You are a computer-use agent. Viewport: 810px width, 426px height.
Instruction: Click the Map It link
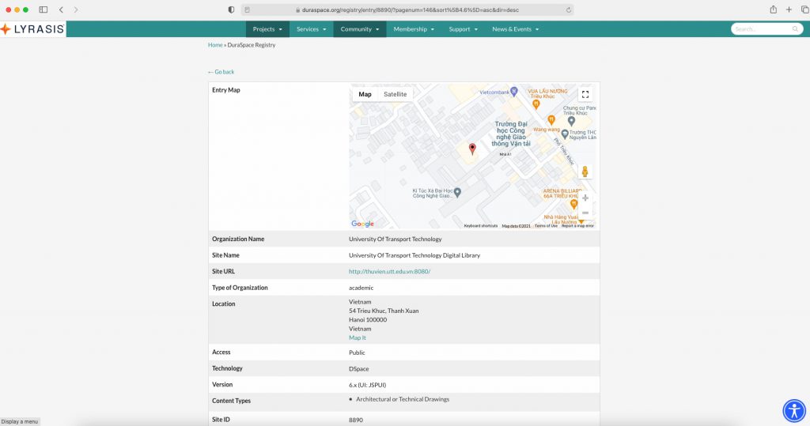358,338
